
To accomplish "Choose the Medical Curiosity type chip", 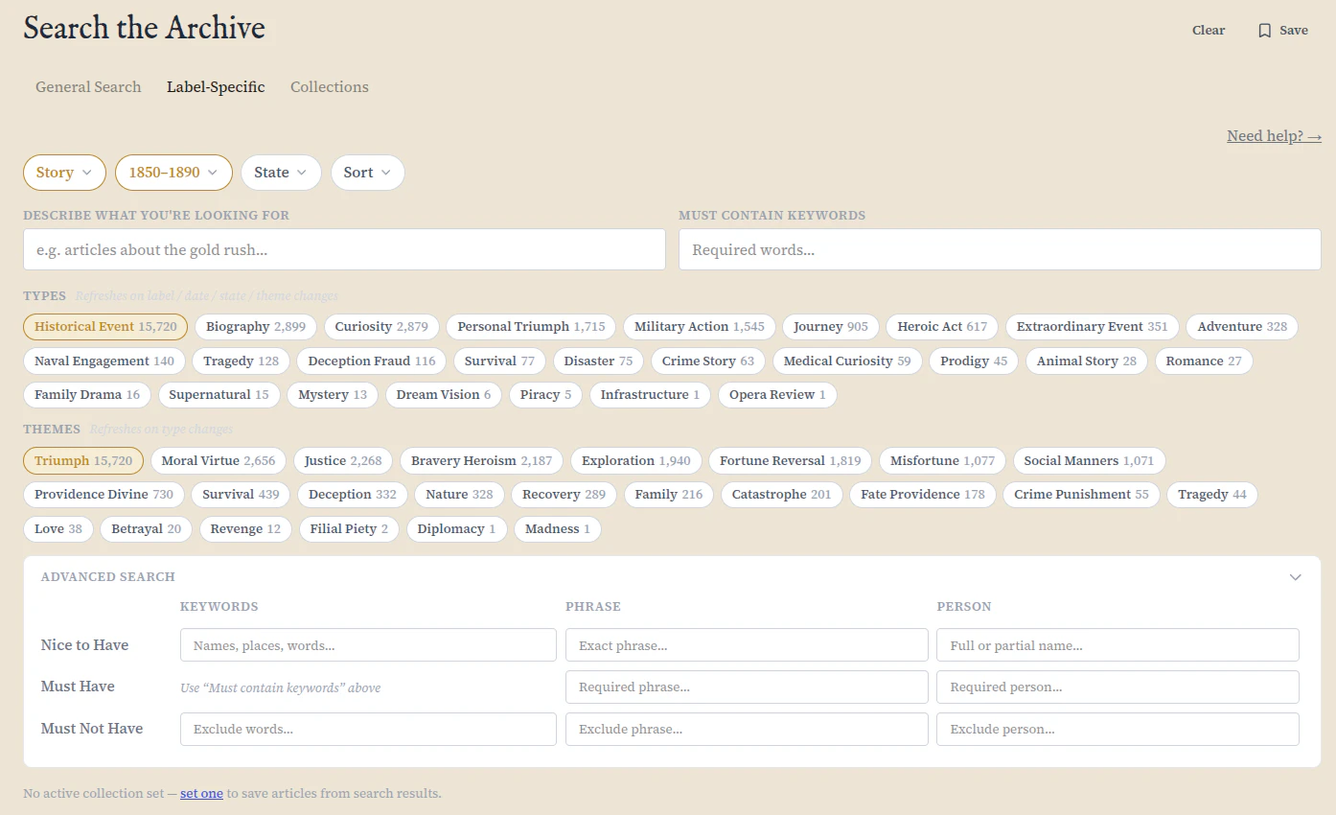I will 847,361.
